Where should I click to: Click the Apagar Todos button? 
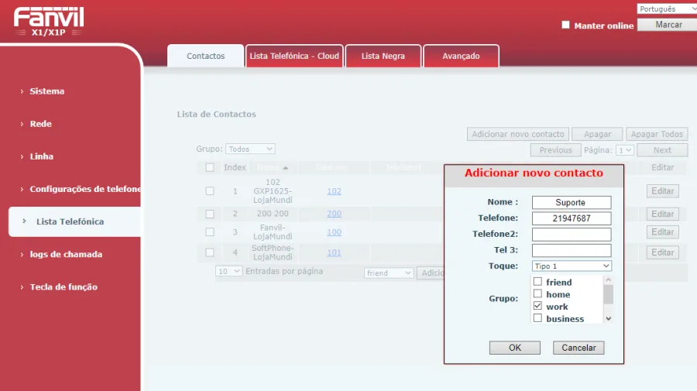click(x=657, y=134)
